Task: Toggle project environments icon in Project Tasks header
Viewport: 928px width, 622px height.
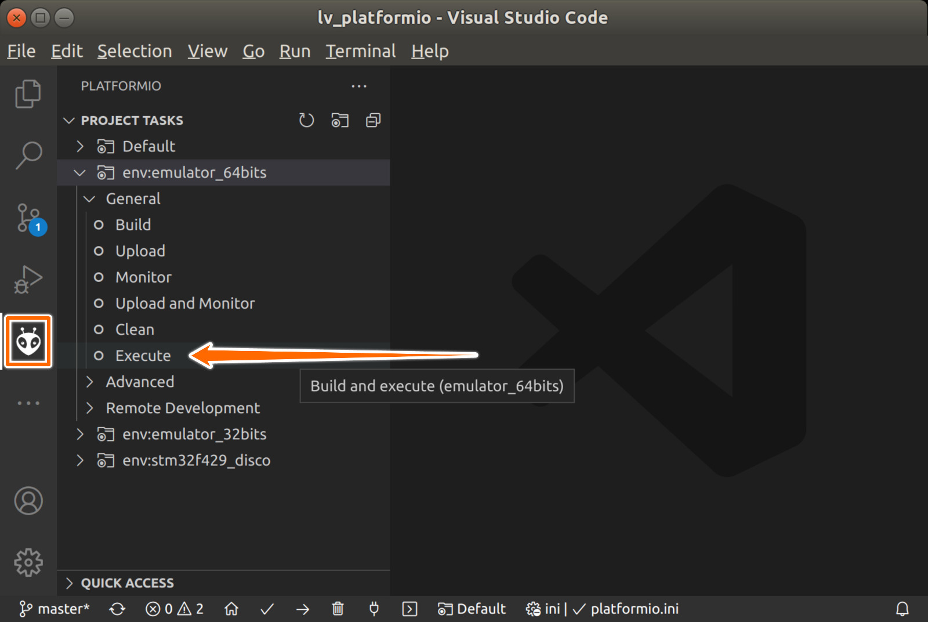Action: coord(340,120)
